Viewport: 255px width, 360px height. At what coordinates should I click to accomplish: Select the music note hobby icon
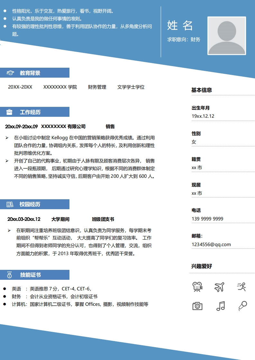(221, 306)
